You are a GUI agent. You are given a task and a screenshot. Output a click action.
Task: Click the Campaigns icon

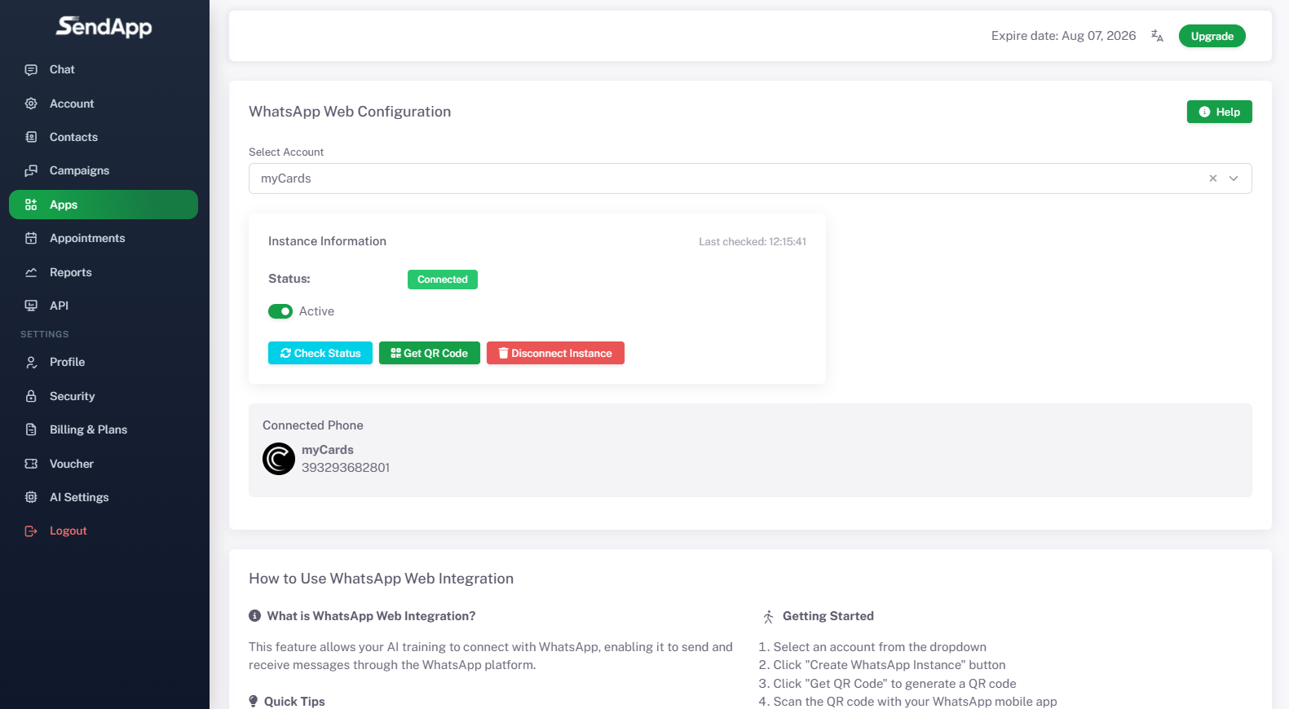click(31, 170)
